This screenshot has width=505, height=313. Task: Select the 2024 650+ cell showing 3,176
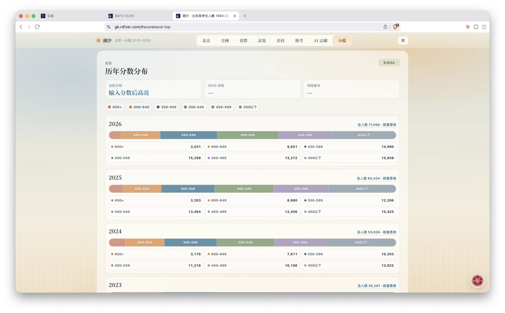156,254
